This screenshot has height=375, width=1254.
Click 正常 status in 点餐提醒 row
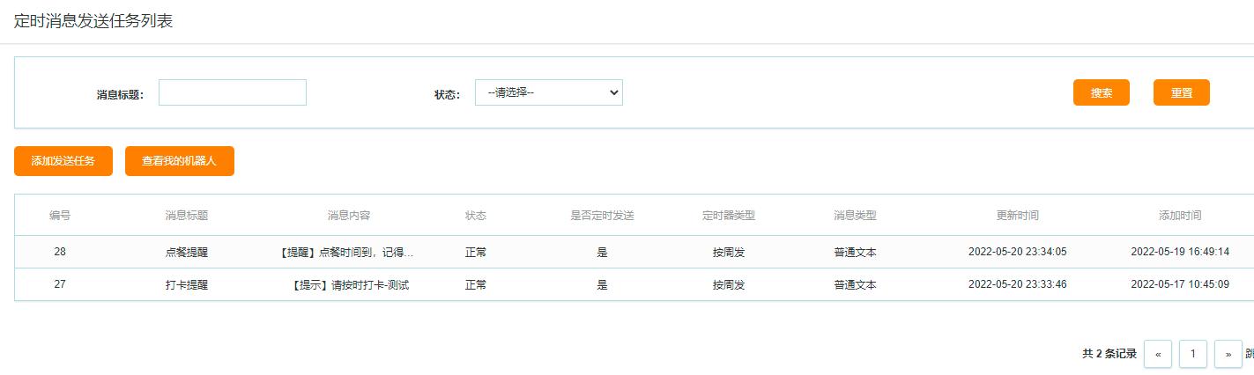pyautogui.click(x=476, y=253)
